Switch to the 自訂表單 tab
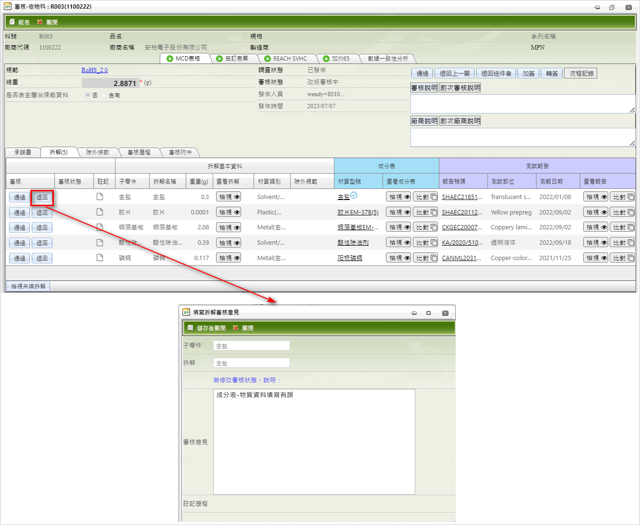This screenshot has width=640, height=525. tap(234, 59)
